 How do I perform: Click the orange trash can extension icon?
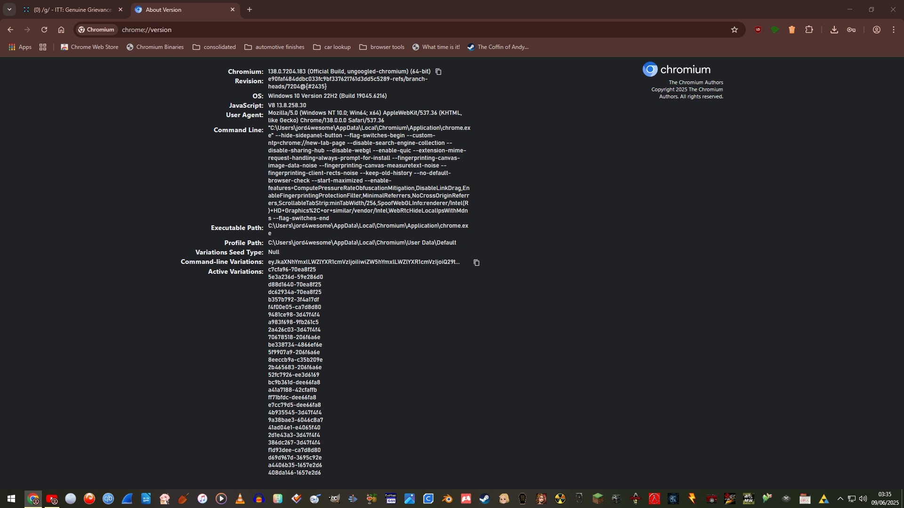click(x=792, y=30)
